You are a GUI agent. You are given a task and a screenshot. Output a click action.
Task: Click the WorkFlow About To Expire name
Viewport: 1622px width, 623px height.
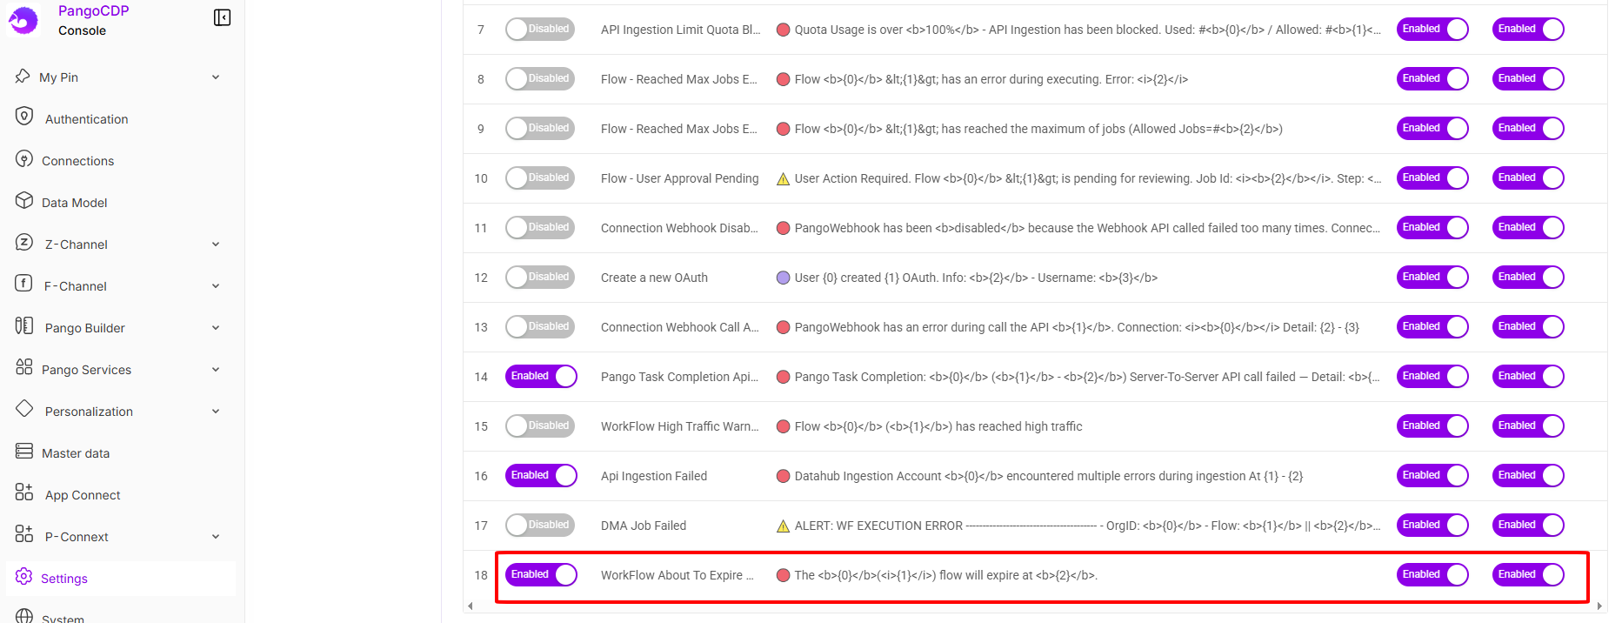pyautogui.click(x=677, y=575)
